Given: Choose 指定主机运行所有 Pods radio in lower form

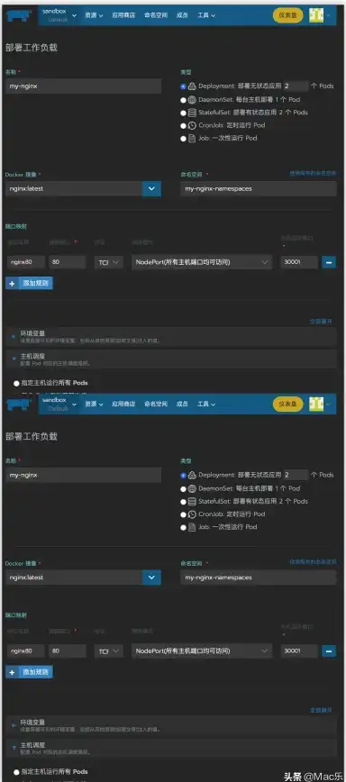Looking at the screenshot, I should (x=16, y=771).
